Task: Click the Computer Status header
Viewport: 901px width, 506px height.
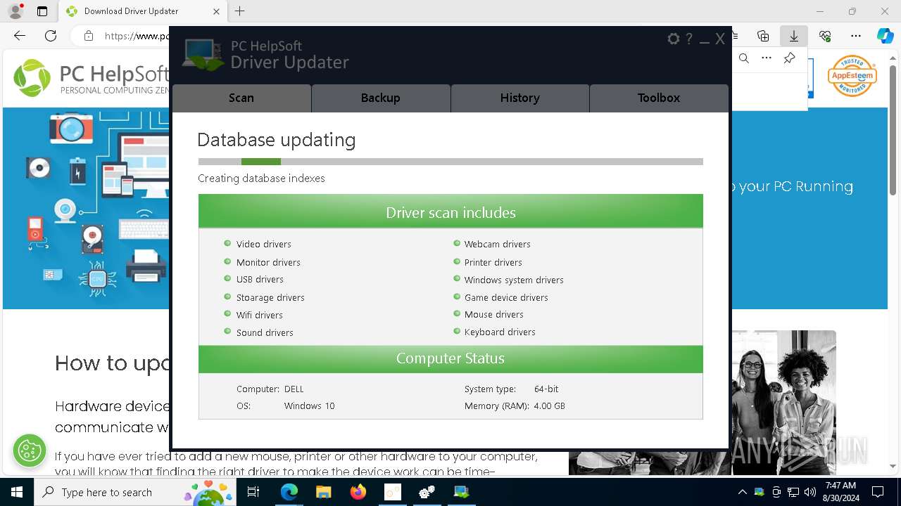Action: click(450, 358)
